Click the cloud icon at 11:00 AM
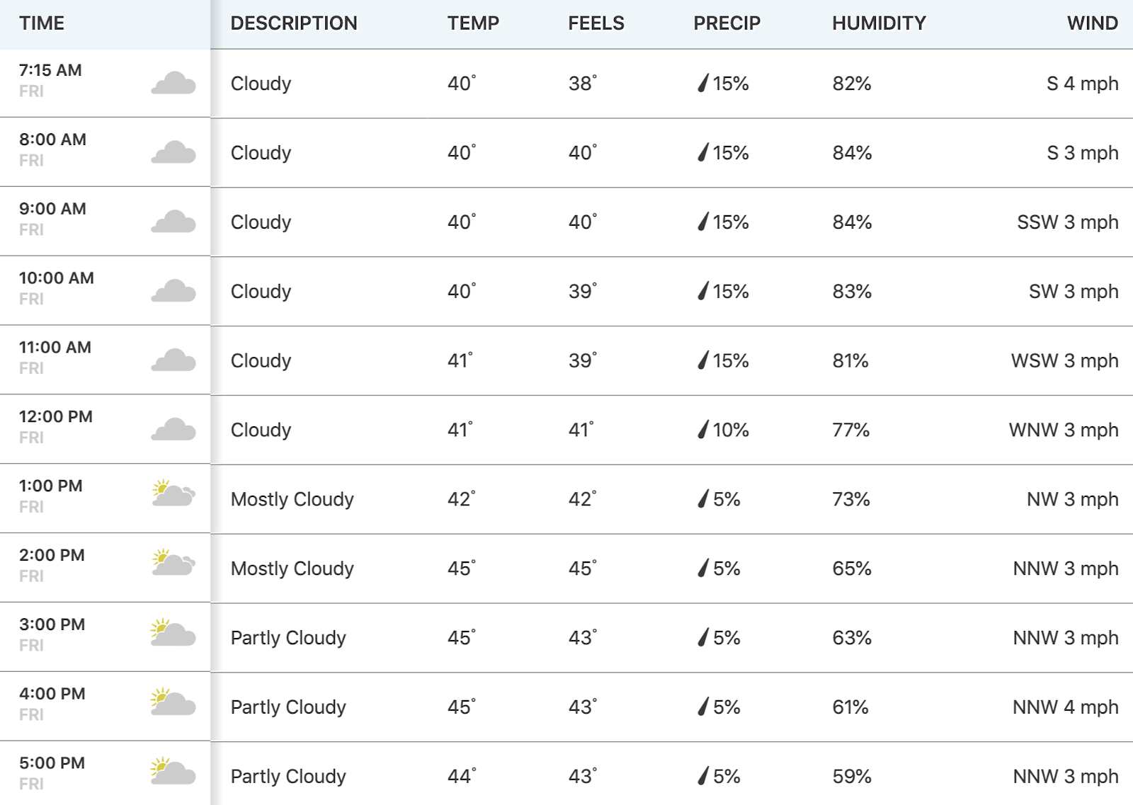1133x805 pixels. pyautogui.click(x=173, y=361)
